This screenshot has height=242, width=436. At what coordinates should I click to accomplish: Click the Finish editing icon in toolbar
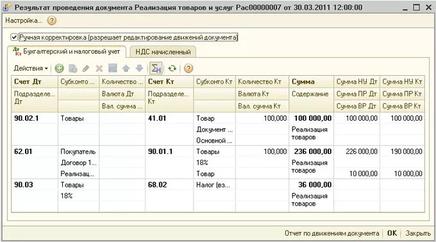[x=112, y=68]
